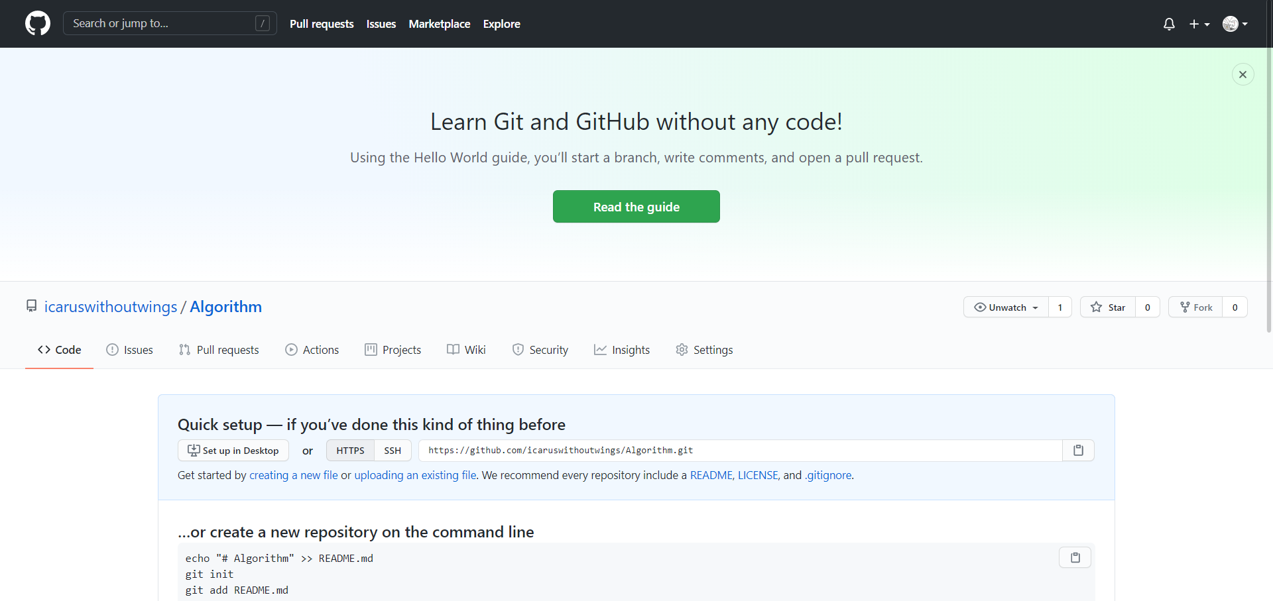The width and height of the screenshot is (1273, 601).
Task: Switch to the Actions tab
Action: (312, 350)
